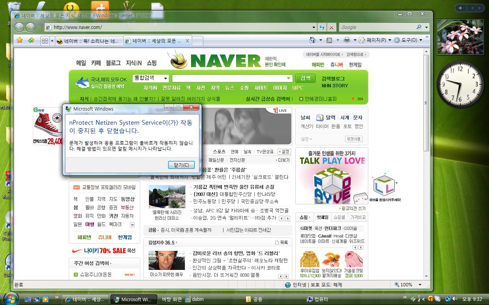Open the 통합검색 search category dropdown
The image size is (489, 305).
click(165, 78)
